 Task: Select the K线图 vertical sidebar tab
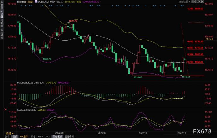coord(2,15)
